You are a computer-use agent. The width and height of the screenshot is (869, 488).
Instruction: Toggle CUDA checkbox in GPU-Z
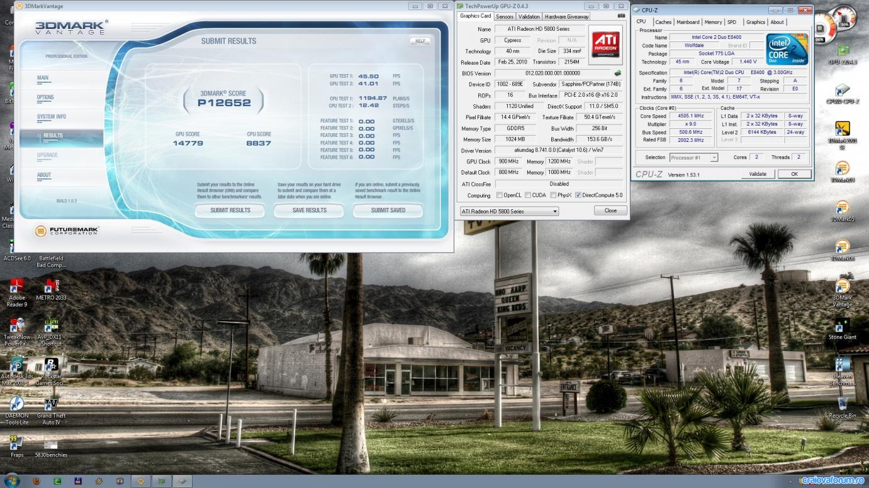[528, 195]
